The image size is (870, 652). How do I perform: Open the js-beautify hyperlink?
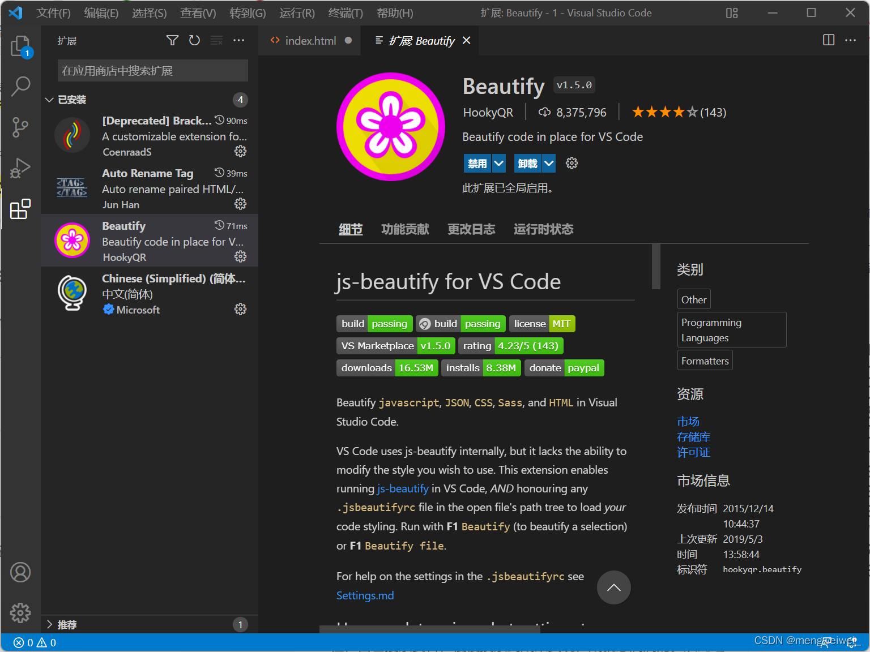(403, 488)
